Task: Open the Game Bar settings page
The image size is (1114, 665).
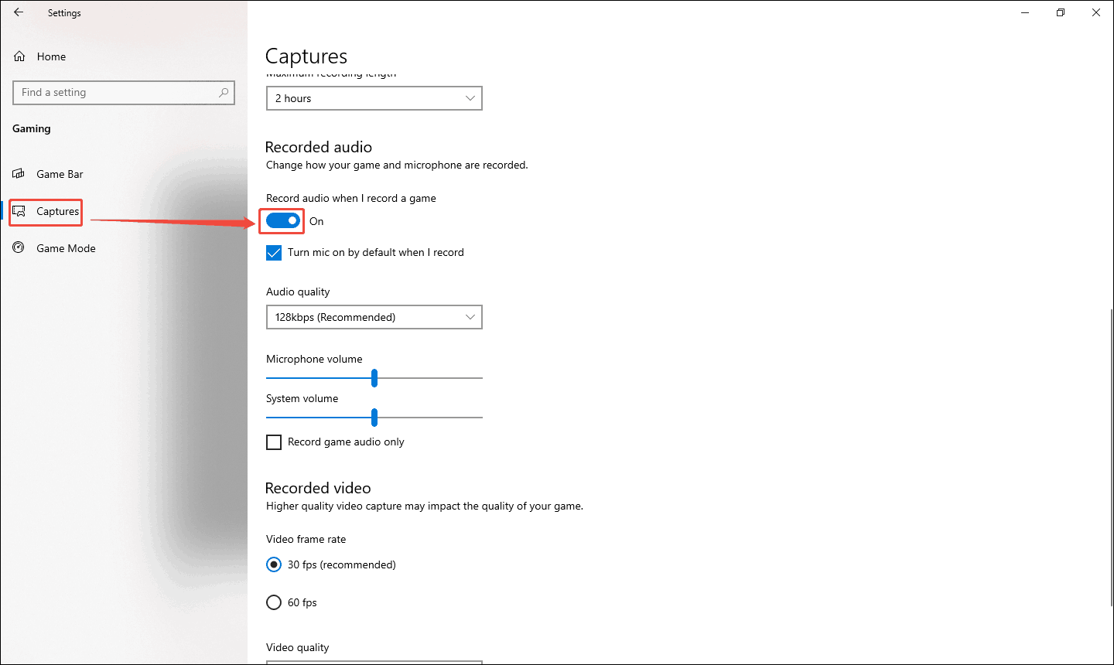Action: click(x=60, y=173)
